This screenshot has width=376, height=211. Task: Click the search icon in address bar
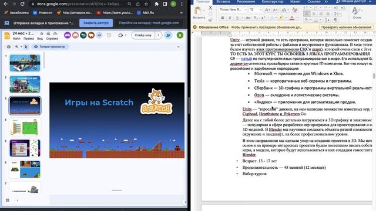click(x=129, y=4)
